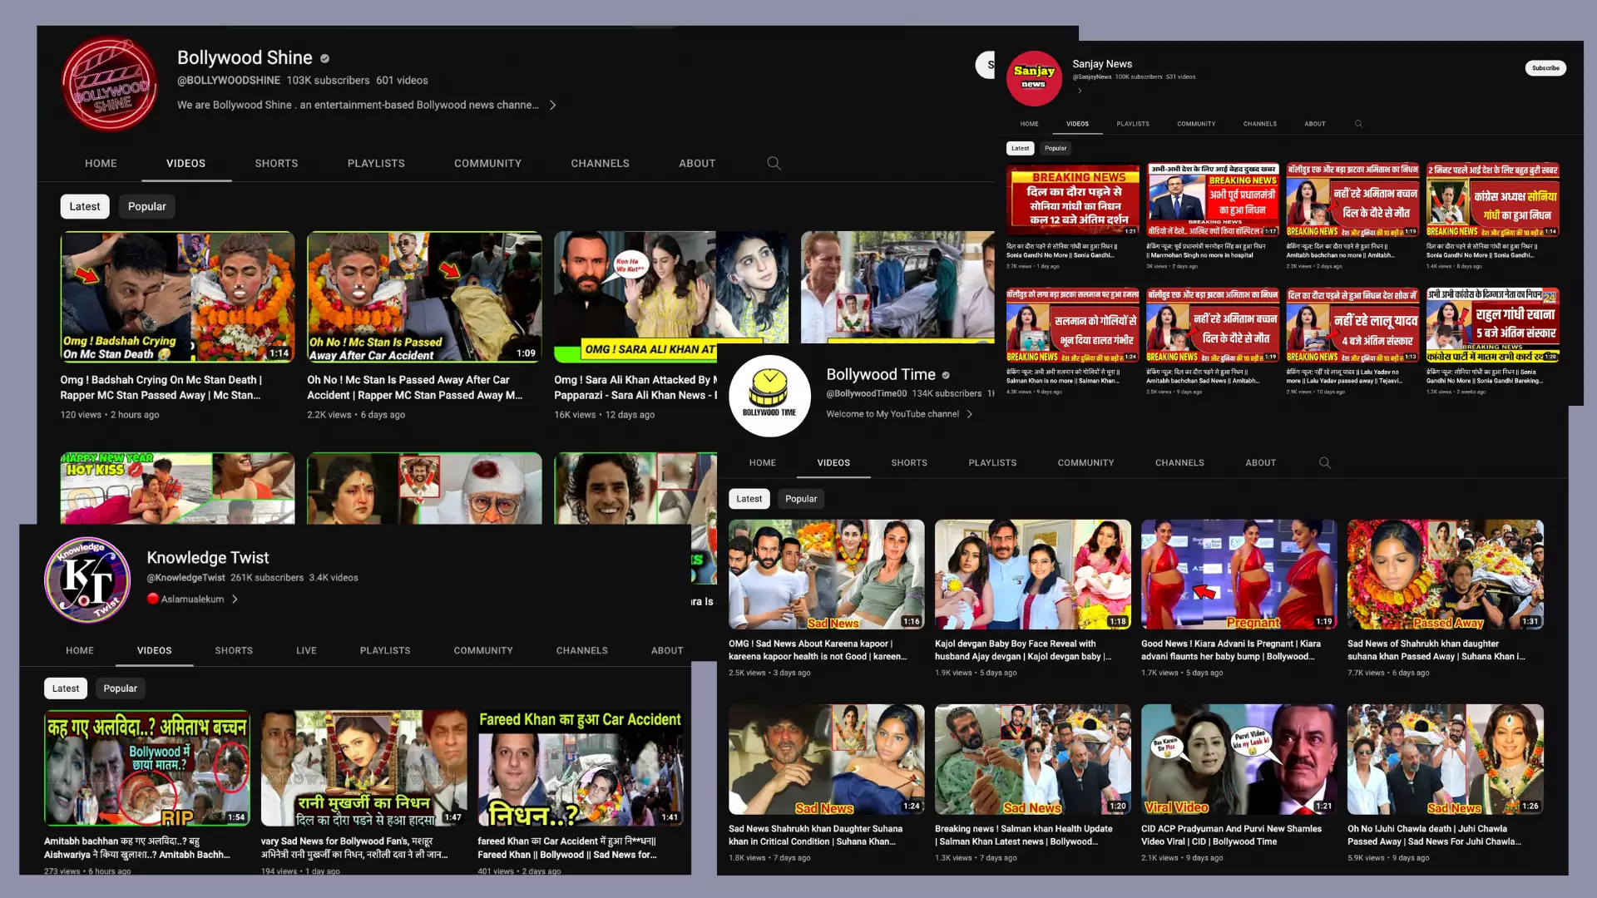Switch to Bollywood Shine HOME tab
Image resolution: width=1597 pixels, height=898 pixels.
point(101,164)
